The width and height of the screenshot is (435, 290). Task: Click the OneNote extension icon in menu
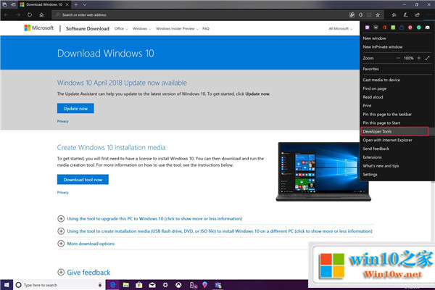point(368,28)
